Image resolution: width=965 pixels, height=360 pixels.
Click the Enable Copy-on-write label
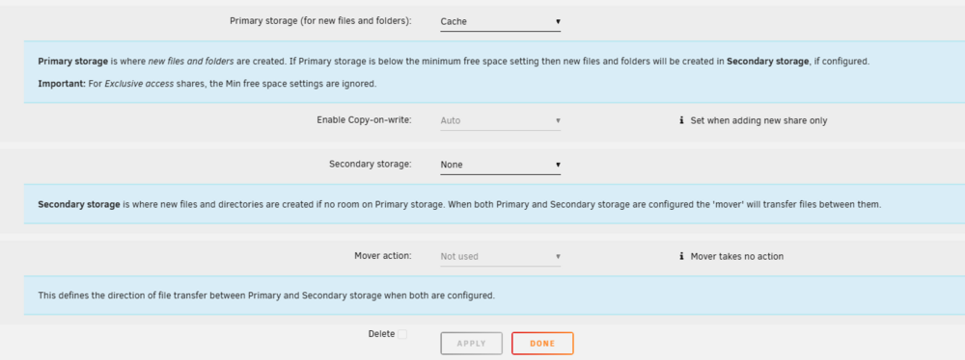(365, 119)
